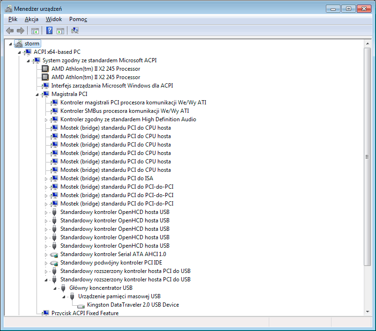This screenshot has height=331, width=376.
Task: Click the PCI IDE dual controller icon
Action: (x=54, y=263)
